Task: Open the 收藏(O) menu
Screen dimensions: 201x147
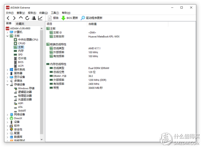Action: pyautogui.click(x=44, y=13)
